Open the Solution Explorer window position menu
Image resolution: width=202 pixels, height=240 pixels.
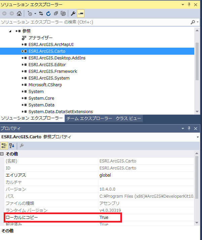[183, 5]
